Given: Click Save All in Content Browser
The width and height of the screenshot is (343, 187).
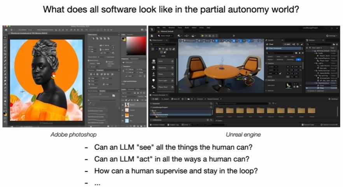Looking at the screenshot, I should [175, 99].
